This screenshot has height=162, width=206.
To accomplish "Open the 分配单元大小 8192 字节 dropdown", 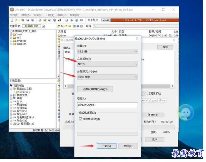I will (108, 77).
